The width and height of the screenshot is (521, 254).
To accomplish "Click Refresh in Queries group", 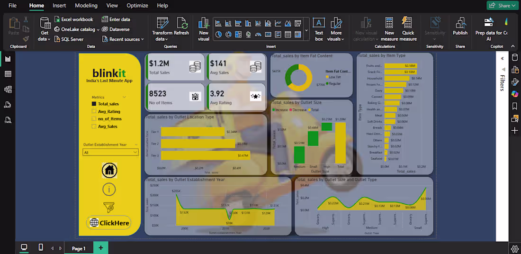I will pyautogui.click(x=181, y=27).
